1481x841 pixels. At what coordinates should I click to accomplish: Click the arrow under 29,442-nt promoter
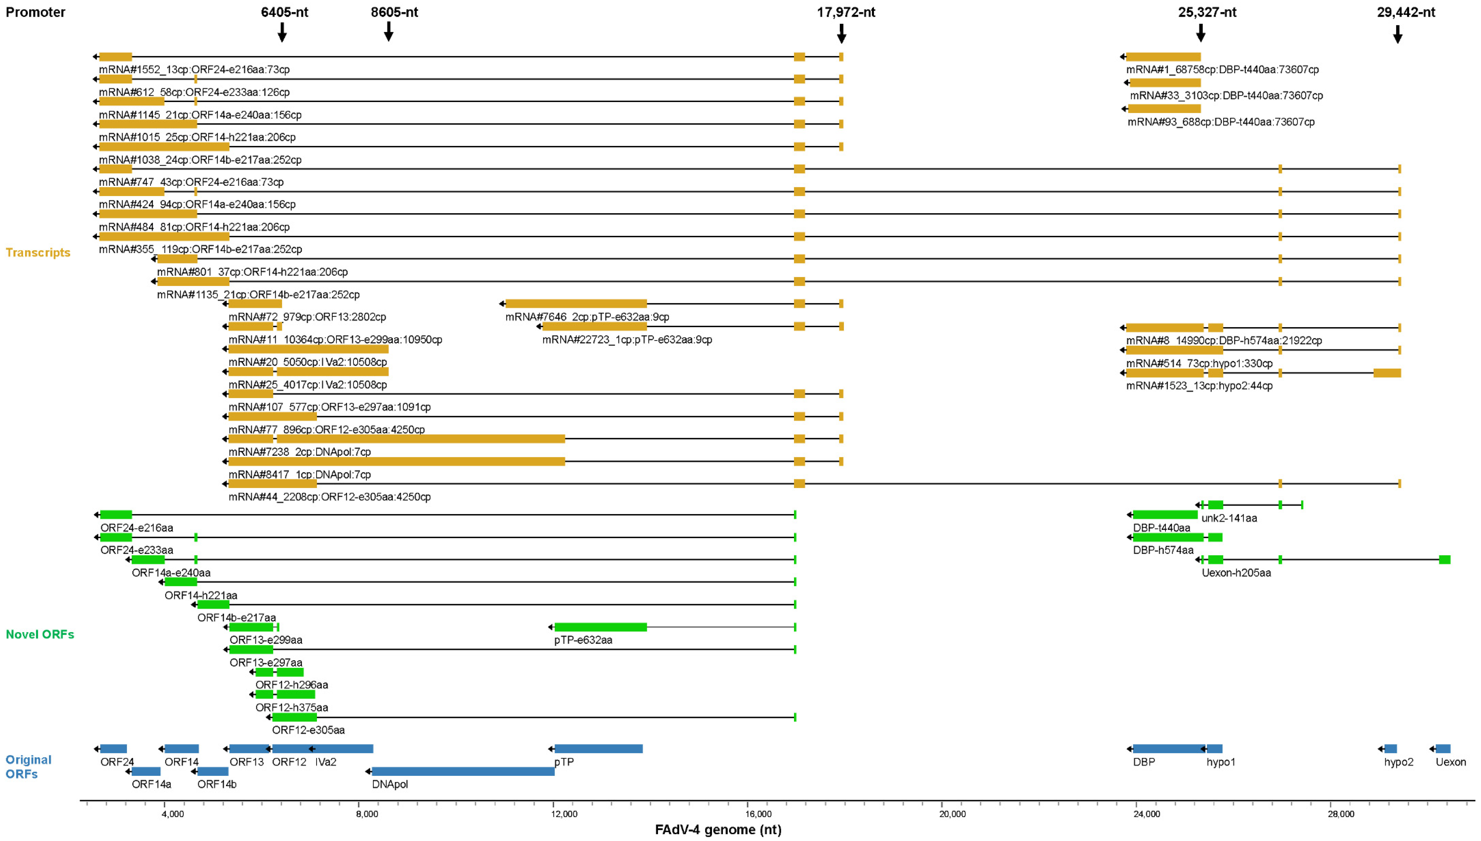click(1397, 34)
